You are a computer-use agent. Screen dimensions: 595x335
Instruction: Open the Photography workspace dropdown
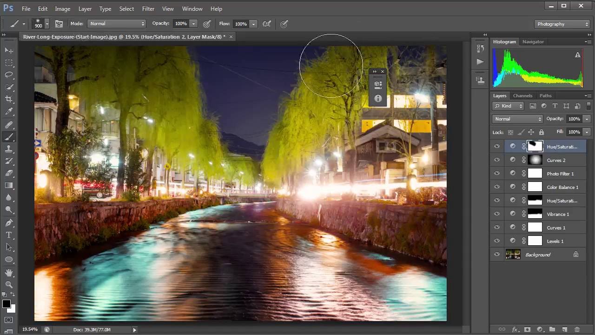pos(562,24)
